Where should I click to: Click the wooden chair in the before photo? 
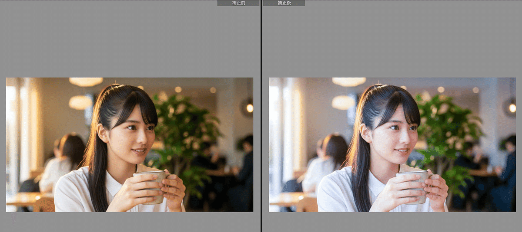44,204
